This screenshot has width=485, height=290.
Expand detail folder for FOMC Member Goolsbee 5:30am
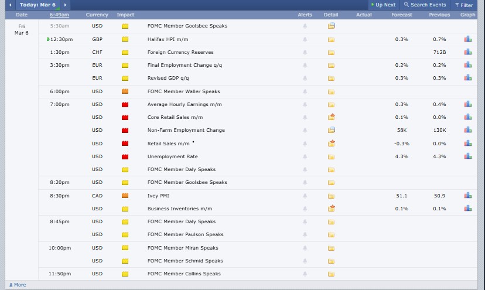point(331,26)
